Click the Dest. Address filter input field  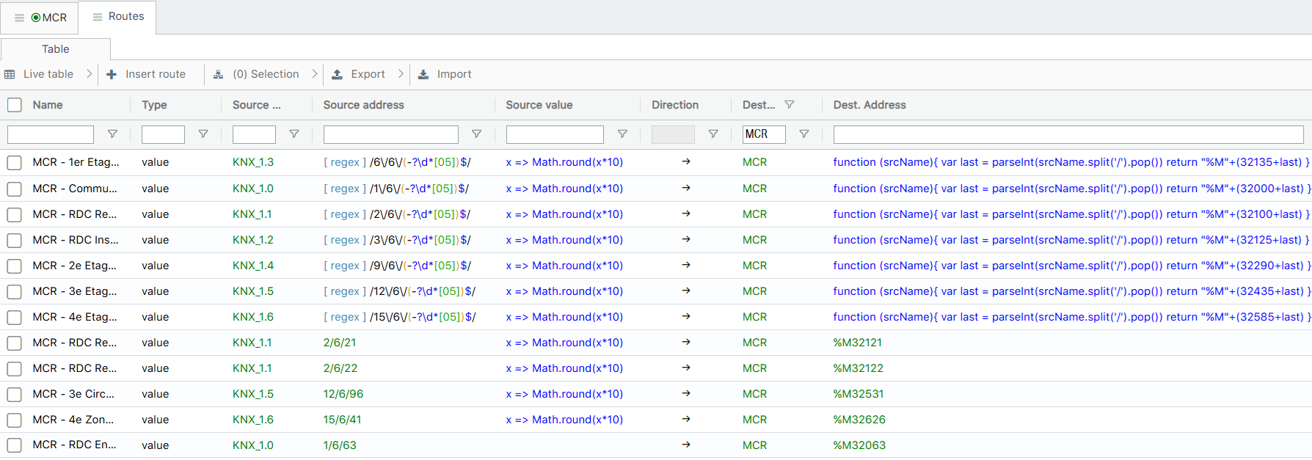coord(1068,134)
